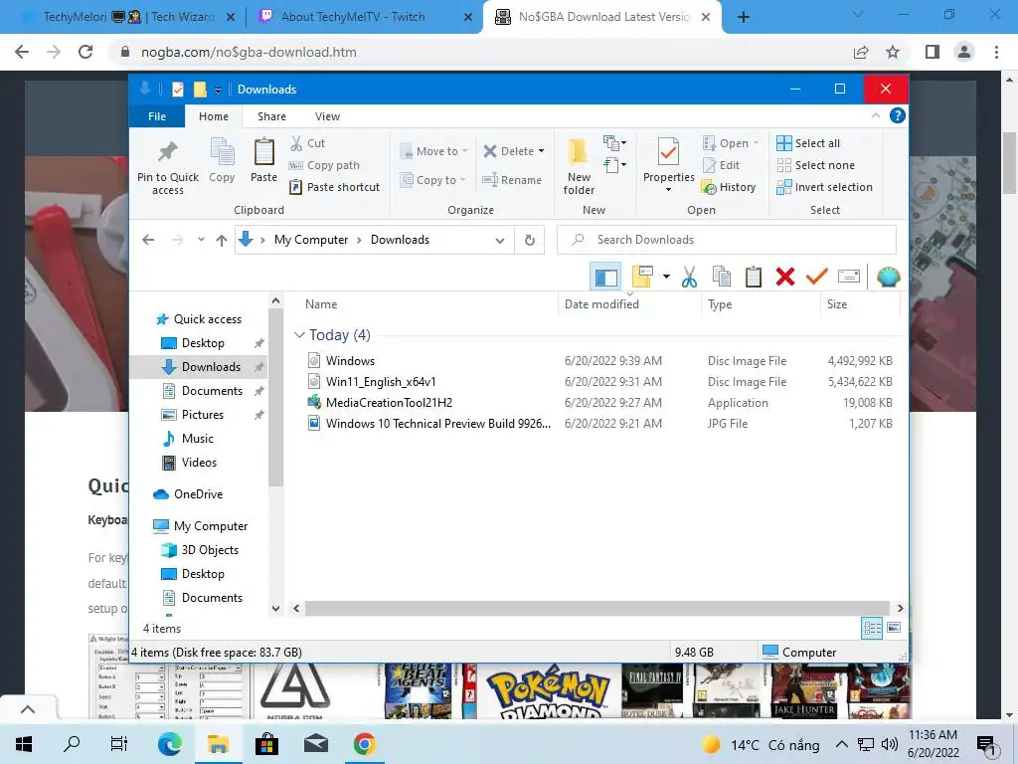Click Cut in the Clipboard group
Image resolution: width=1018 pixels, height=764 pixels.
308,143
